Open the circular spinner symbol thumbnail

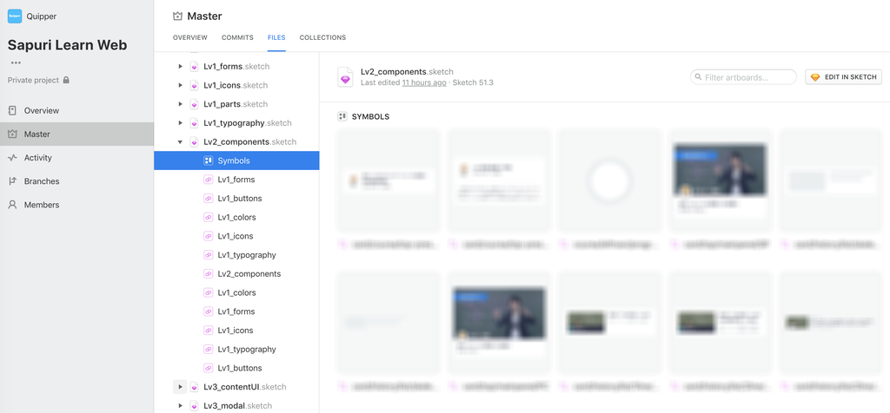click(x=609, y=181)
